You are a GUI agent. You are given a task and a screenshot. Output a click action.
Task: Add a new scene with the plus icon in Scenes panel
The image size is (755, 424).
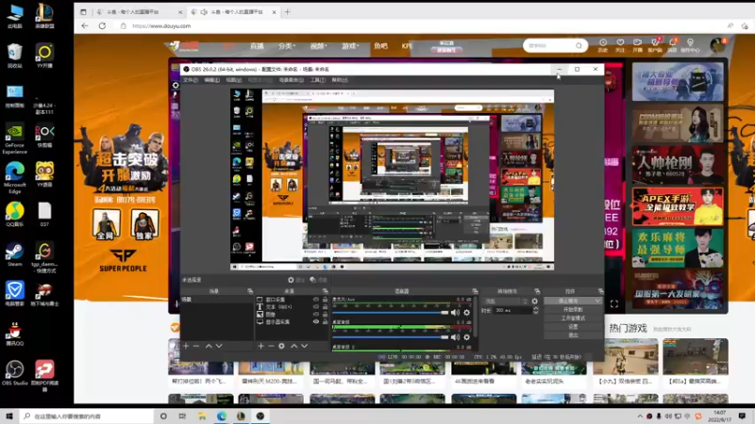tap(186, 346)
